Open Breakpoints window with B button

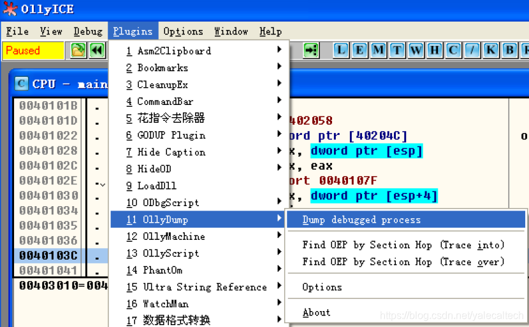[x=509, y=50]
